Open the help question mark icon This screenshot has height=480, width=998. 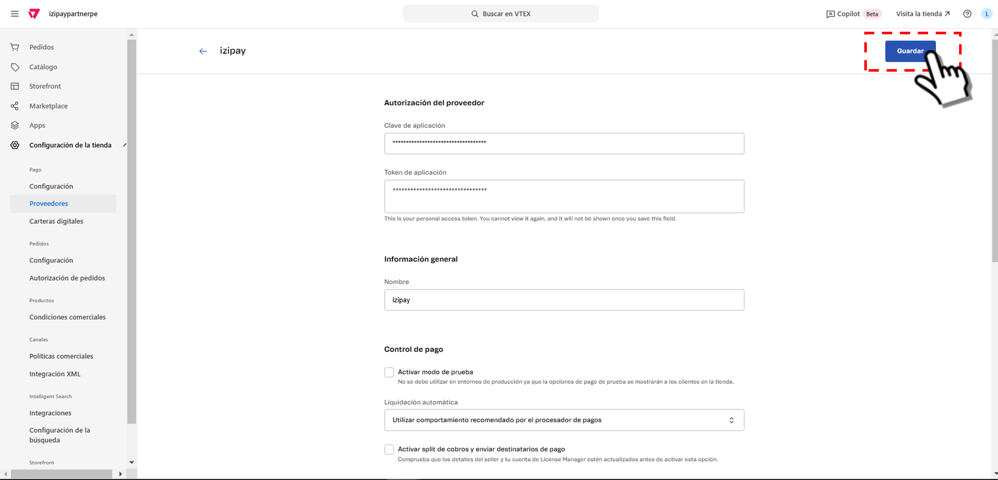point(967,14)
